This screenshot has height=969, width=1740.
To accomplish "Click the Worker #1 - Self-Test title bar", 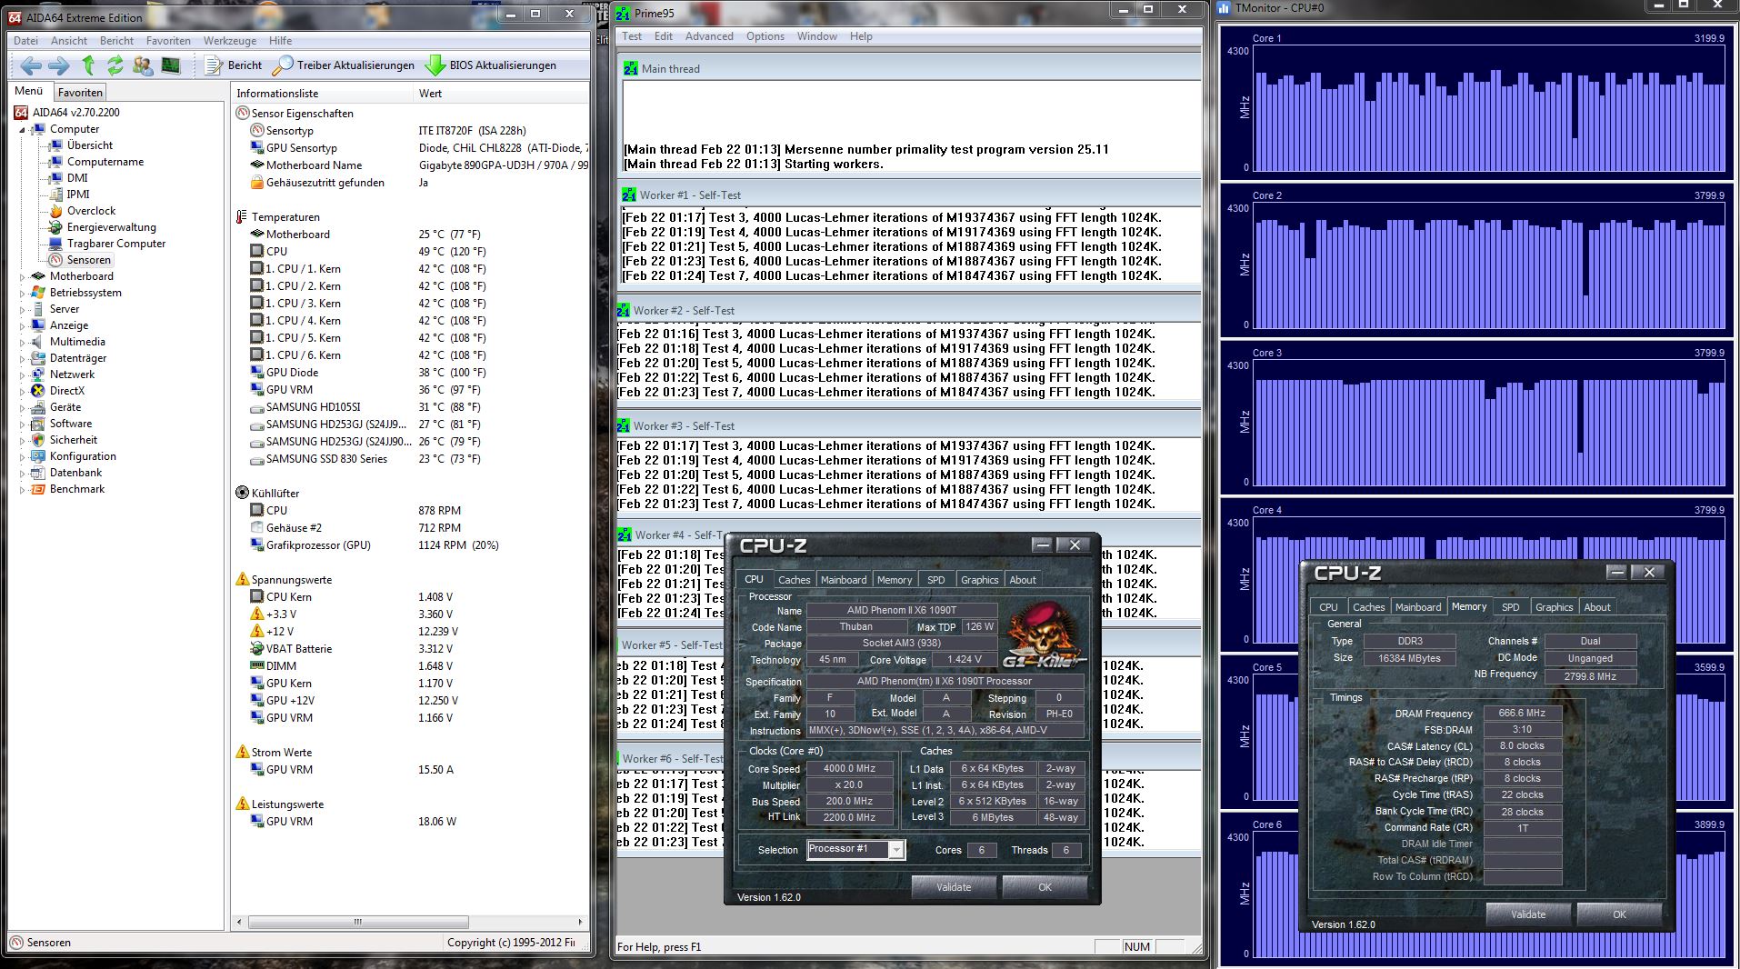I will tap(909, 195).
